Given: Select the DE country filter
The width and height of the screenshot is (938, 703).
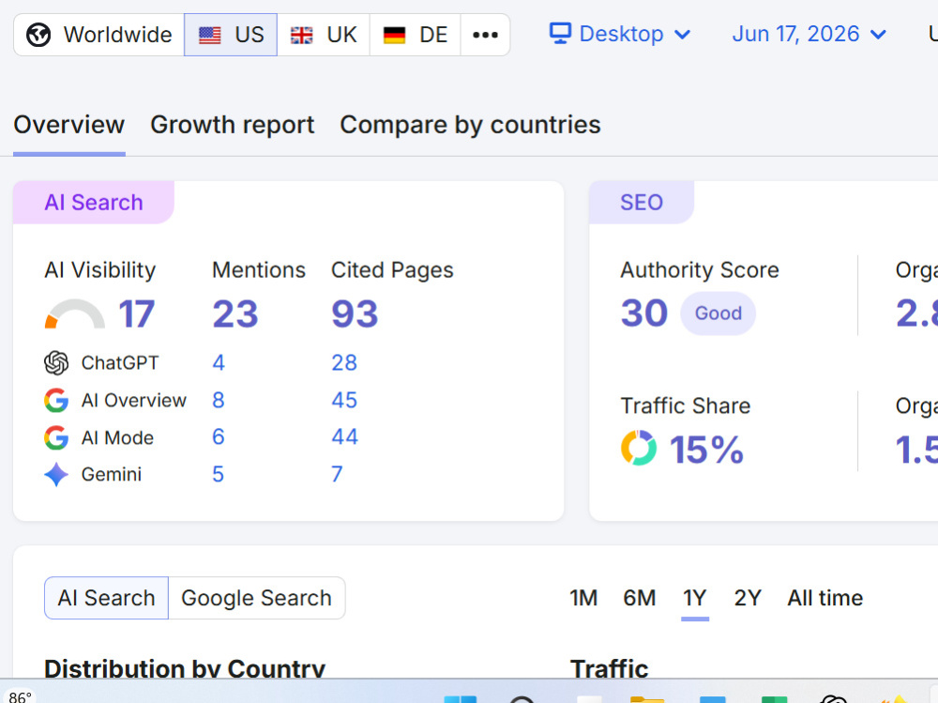Looking at the screenshot, I should click(416, 35).
